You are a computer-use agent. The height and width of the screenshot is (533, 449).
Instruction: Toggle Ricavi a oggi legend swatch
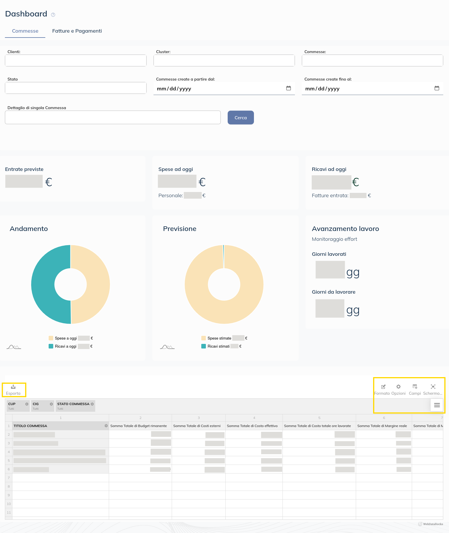click(x=51, y=346)
